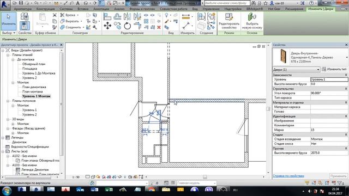349x196 pixels.
Task: Collapse the Планы потолков tree node
Action: [8, 101]
